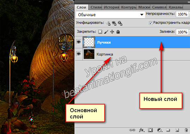This screenshot has width=190, height=134.
Task: Lock image pixels brush icon
Action: coord(106,32)
